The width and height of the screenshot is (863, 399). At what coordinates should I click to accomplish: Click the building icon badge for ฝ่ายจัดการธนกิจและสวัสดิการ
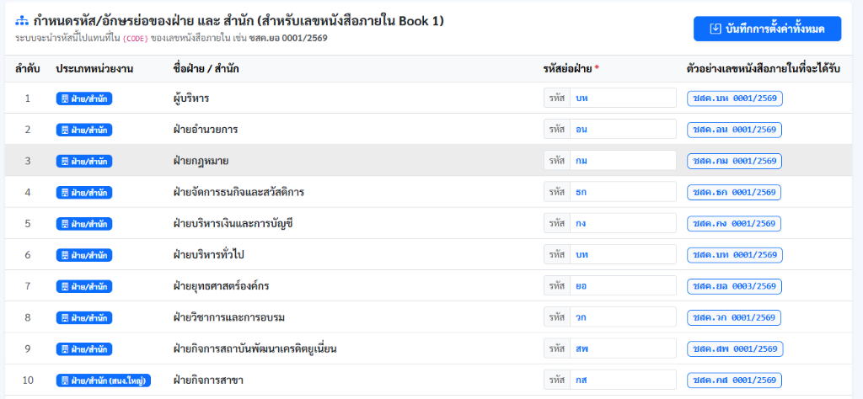pyautogui.click(x=84, y=193)
